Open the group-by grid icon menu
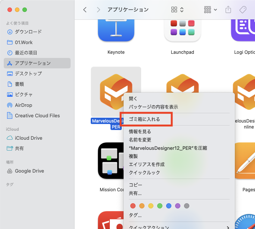The height and width of the screenshot is (229, 255). tap(208, 10)
